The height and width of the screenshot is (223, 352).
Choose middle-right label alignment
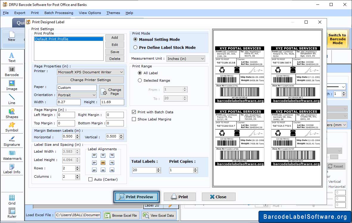[x=112, y=163]
